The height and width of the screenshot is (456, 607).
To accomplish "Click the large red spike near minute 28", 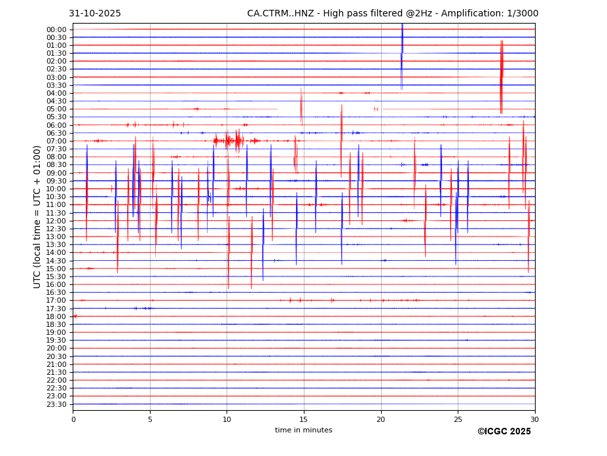I will click(x=502, y=77).
